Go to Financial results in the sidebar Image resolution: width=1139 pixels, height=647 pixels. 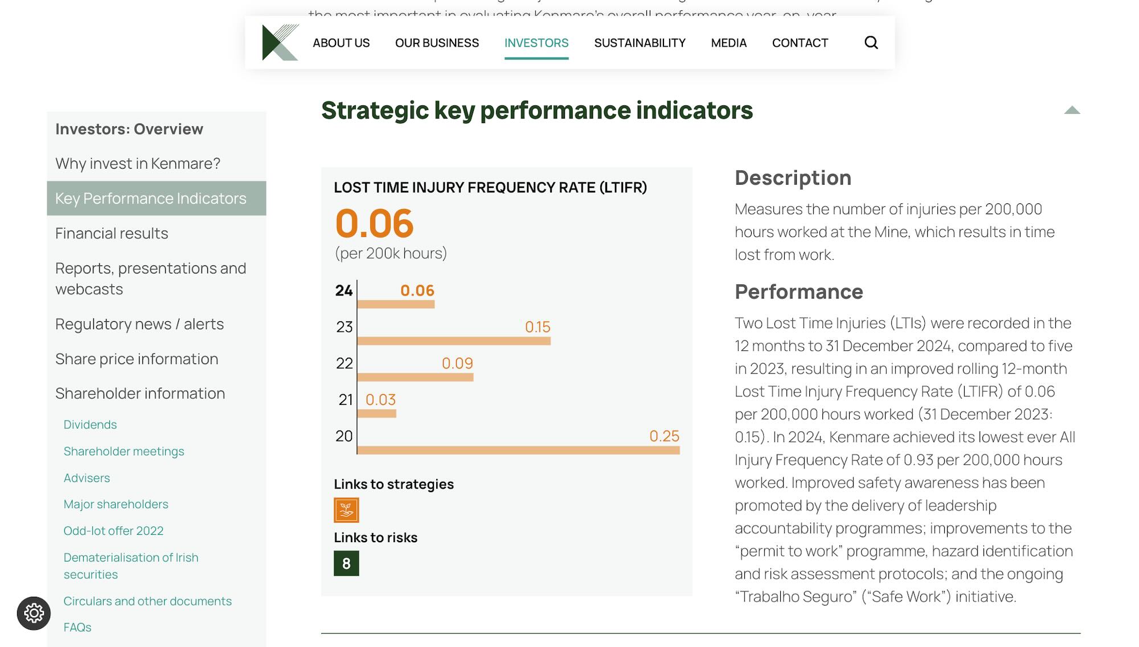click(x=112, y=234)
